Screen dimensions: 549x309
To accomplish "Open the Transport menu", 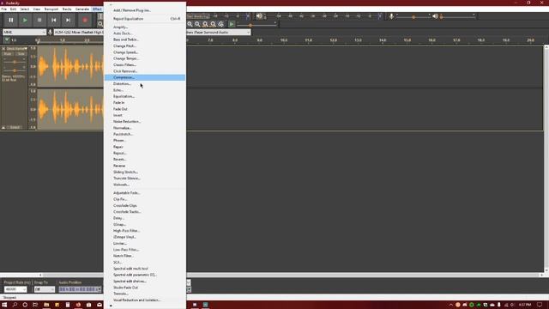I will pos(51,9).
